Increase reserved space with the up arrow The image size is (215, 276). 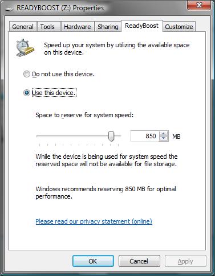point(163,134)
